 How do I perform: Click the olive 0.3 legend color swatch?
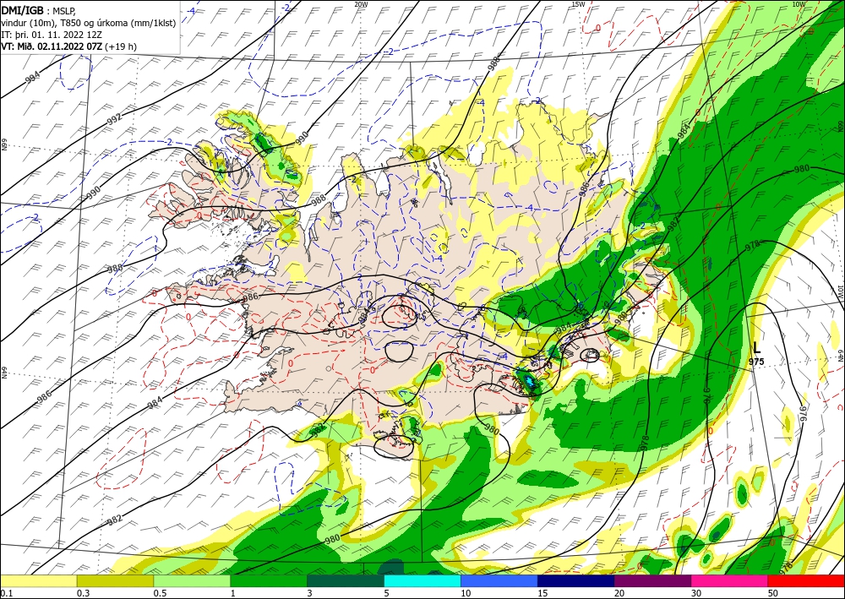(x=115, y=581)
